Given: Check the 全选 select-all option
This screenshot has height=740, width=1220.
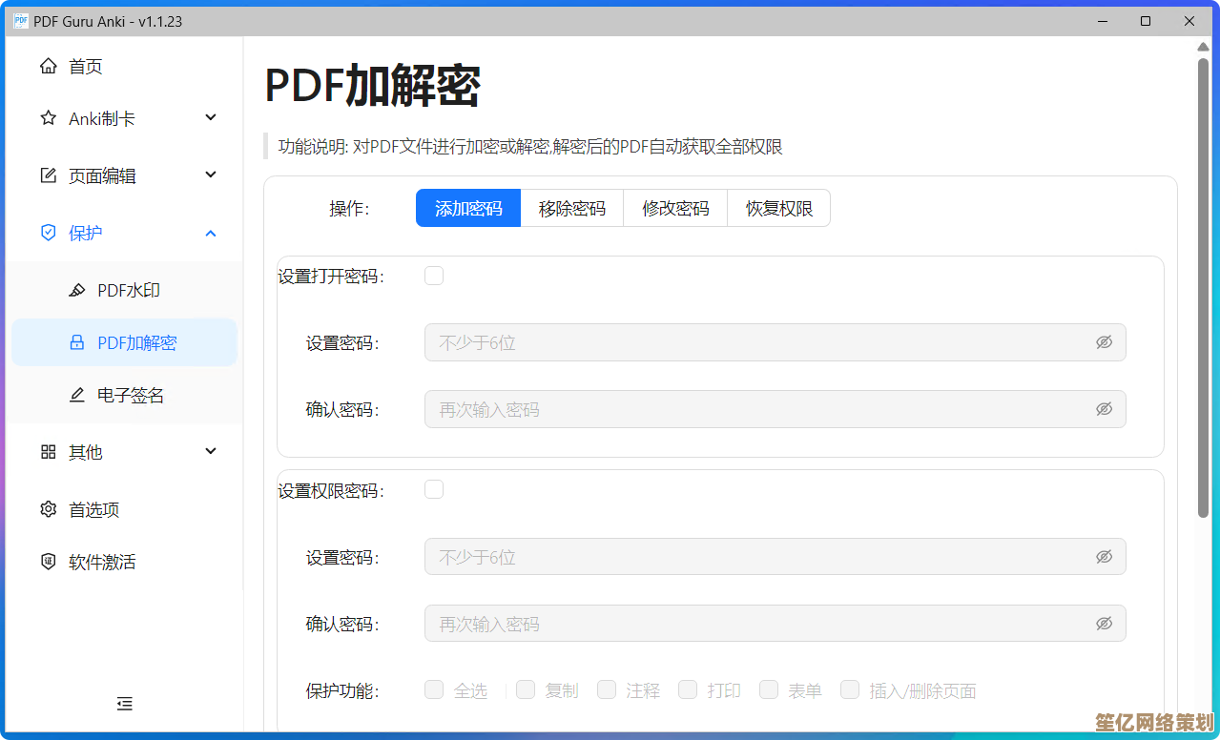Looking at the screenshot, I should (434, 689).
